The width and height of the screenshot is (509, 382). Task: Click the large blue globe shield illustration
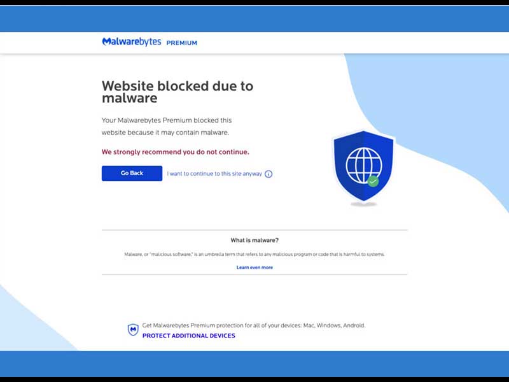coord(363,167)
